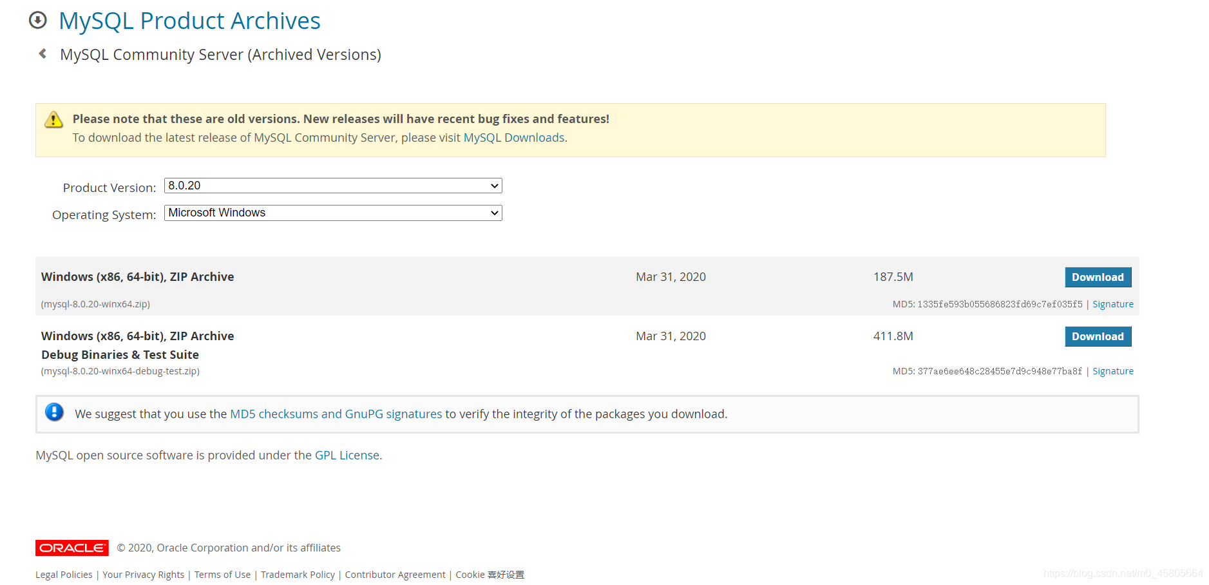Download the 187.5M Windows ZIP Archive
Viewport: 1209px width, 585px height.
pos(1098,277)
